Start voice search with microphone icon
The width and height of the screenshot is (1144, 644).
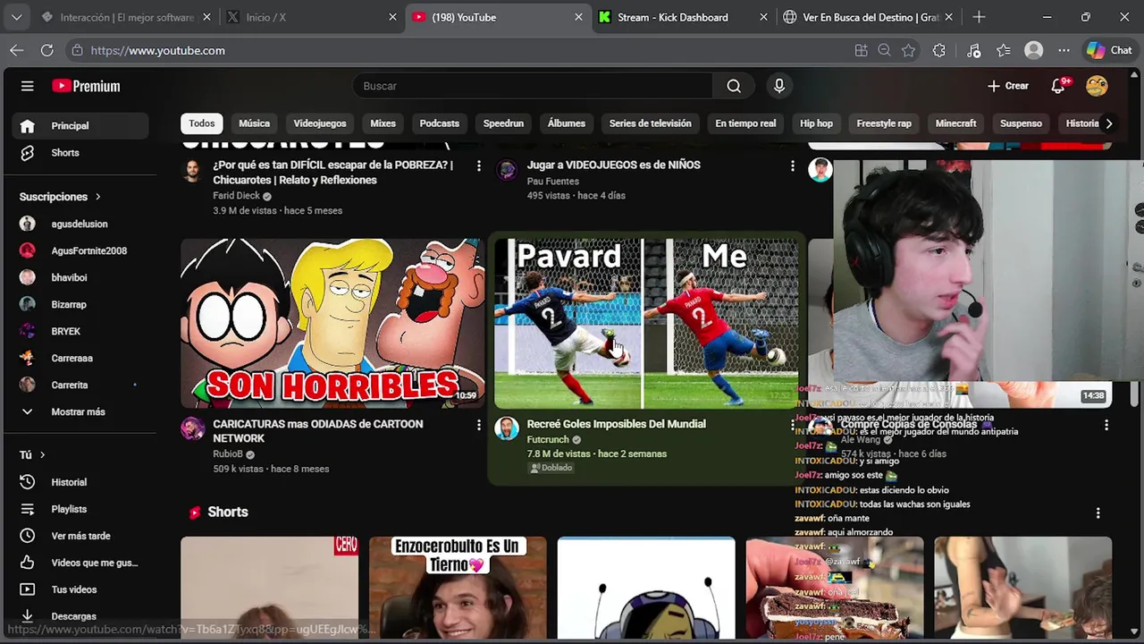coord(779,86)
